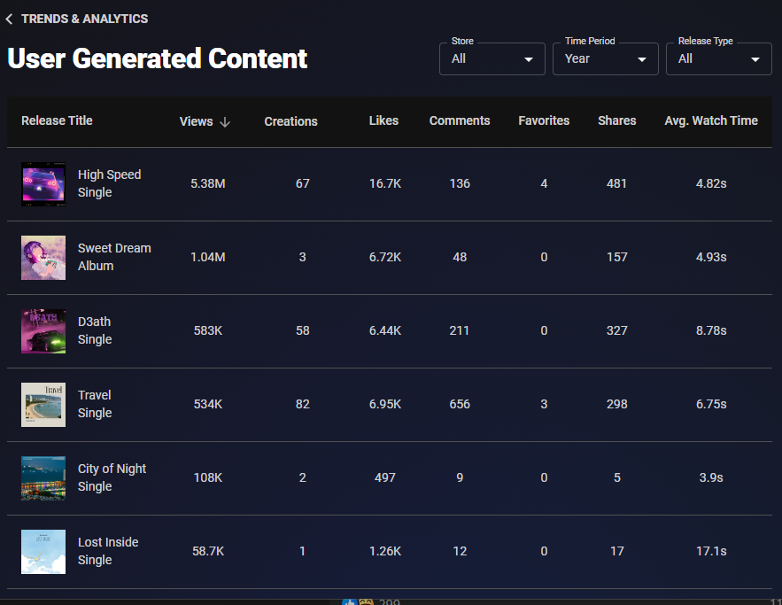This screenshot has width=782, height=605.
Task: Click the 136 comments value
Action: point(460,183)
